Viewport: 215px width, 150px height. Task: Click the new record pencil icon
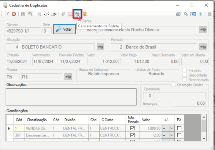[7, 14]
